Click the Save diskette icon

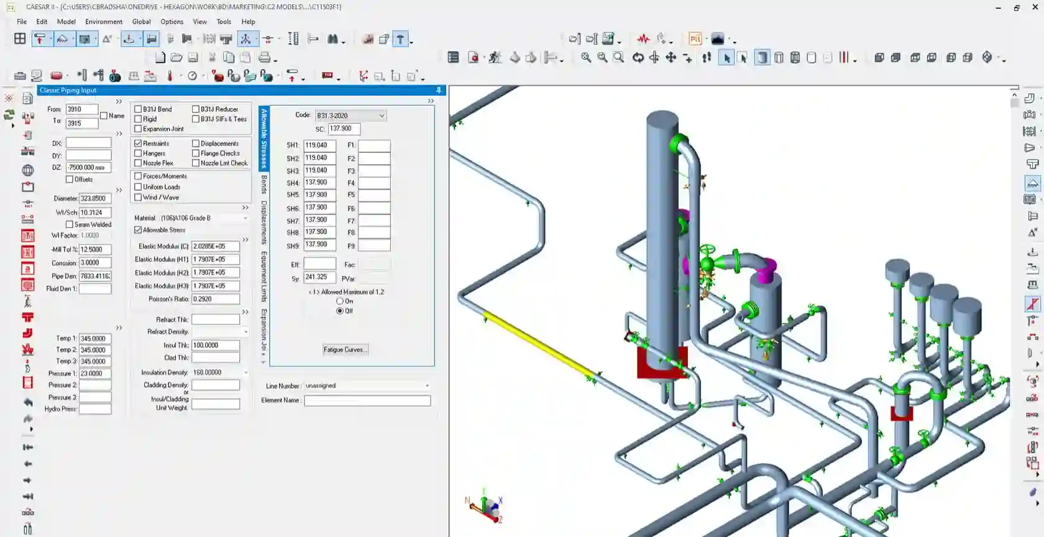point(193,58)
